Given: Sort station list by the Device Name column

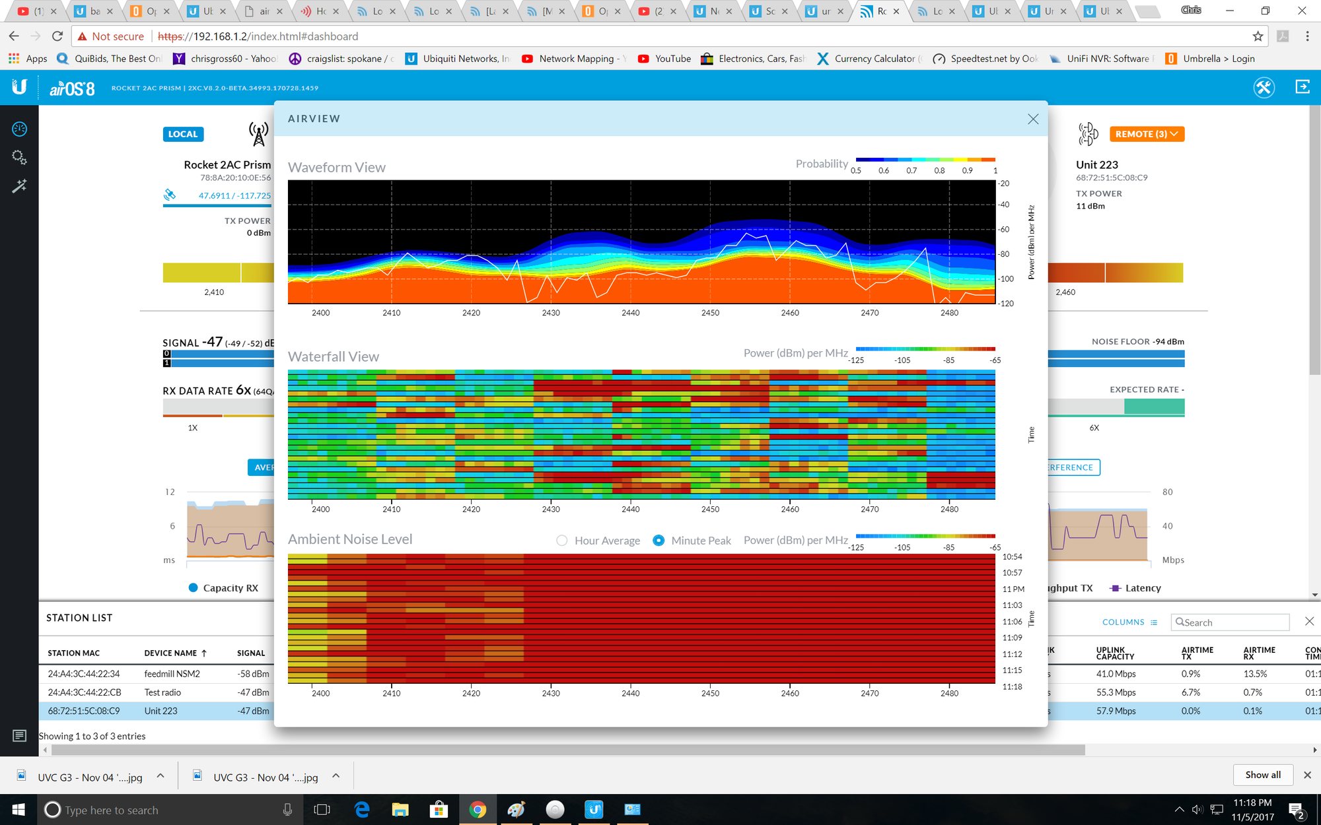Looking at the screenshot, I should point(172,653).
